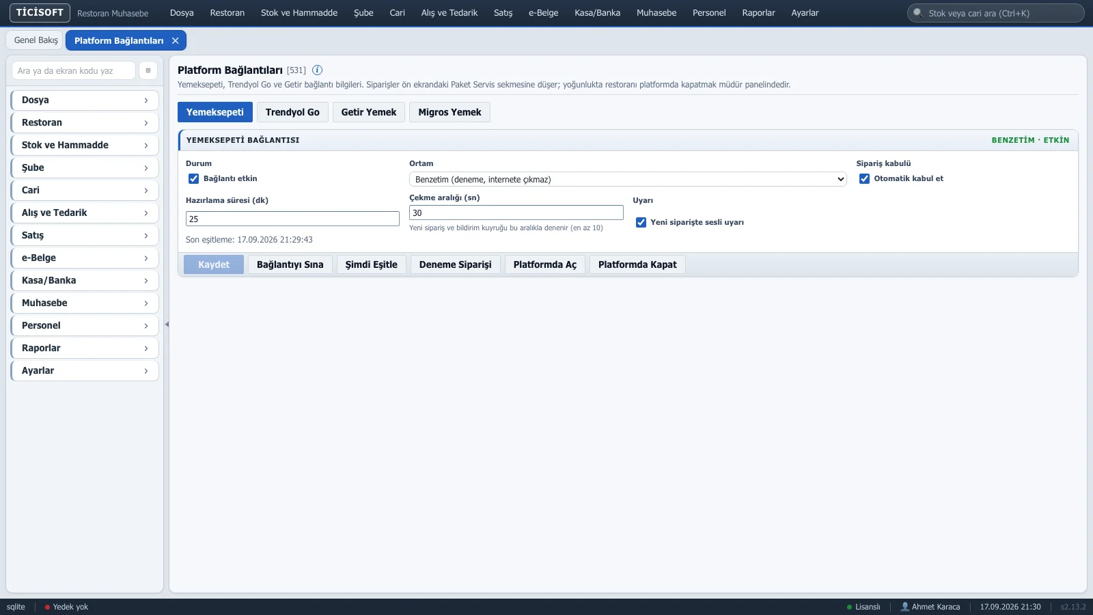Open the Şube menu in top bar
This screenshot has width=1093, height=615.
click(363, 13)
